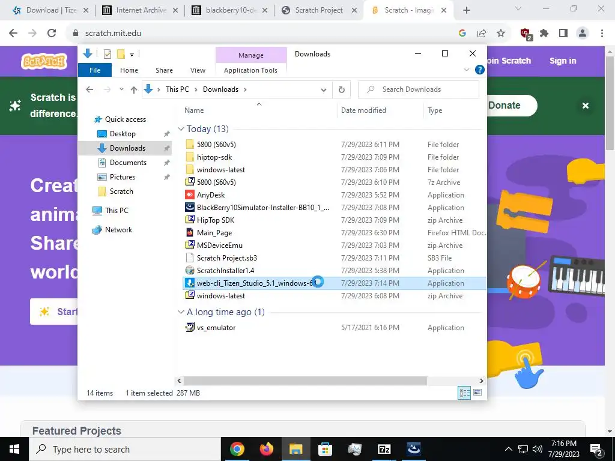The height and width of the screenshot is (461, 615).
Task: Click the Main_Page Firefox HTML document icon
Action: point(190,232)
